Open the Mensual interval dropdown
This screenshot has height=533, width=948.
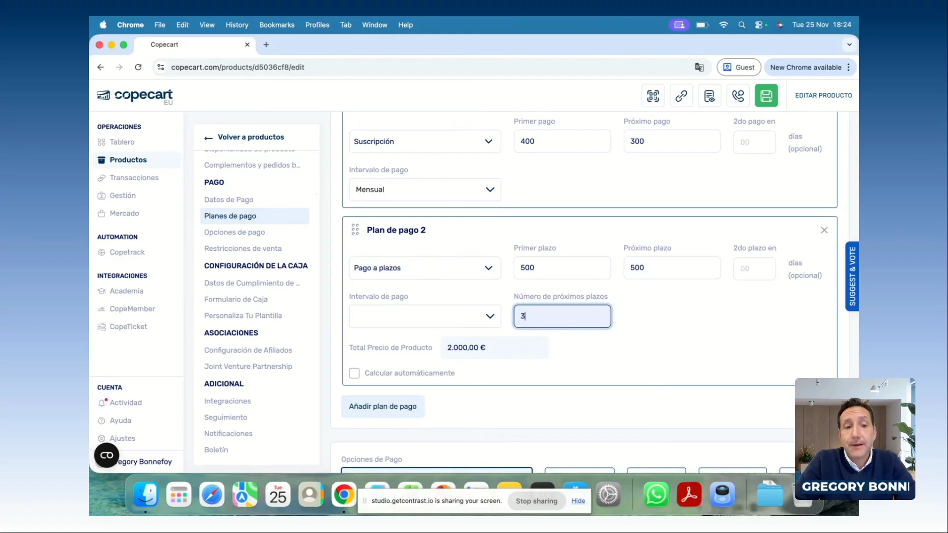click(x=425, y=190)
